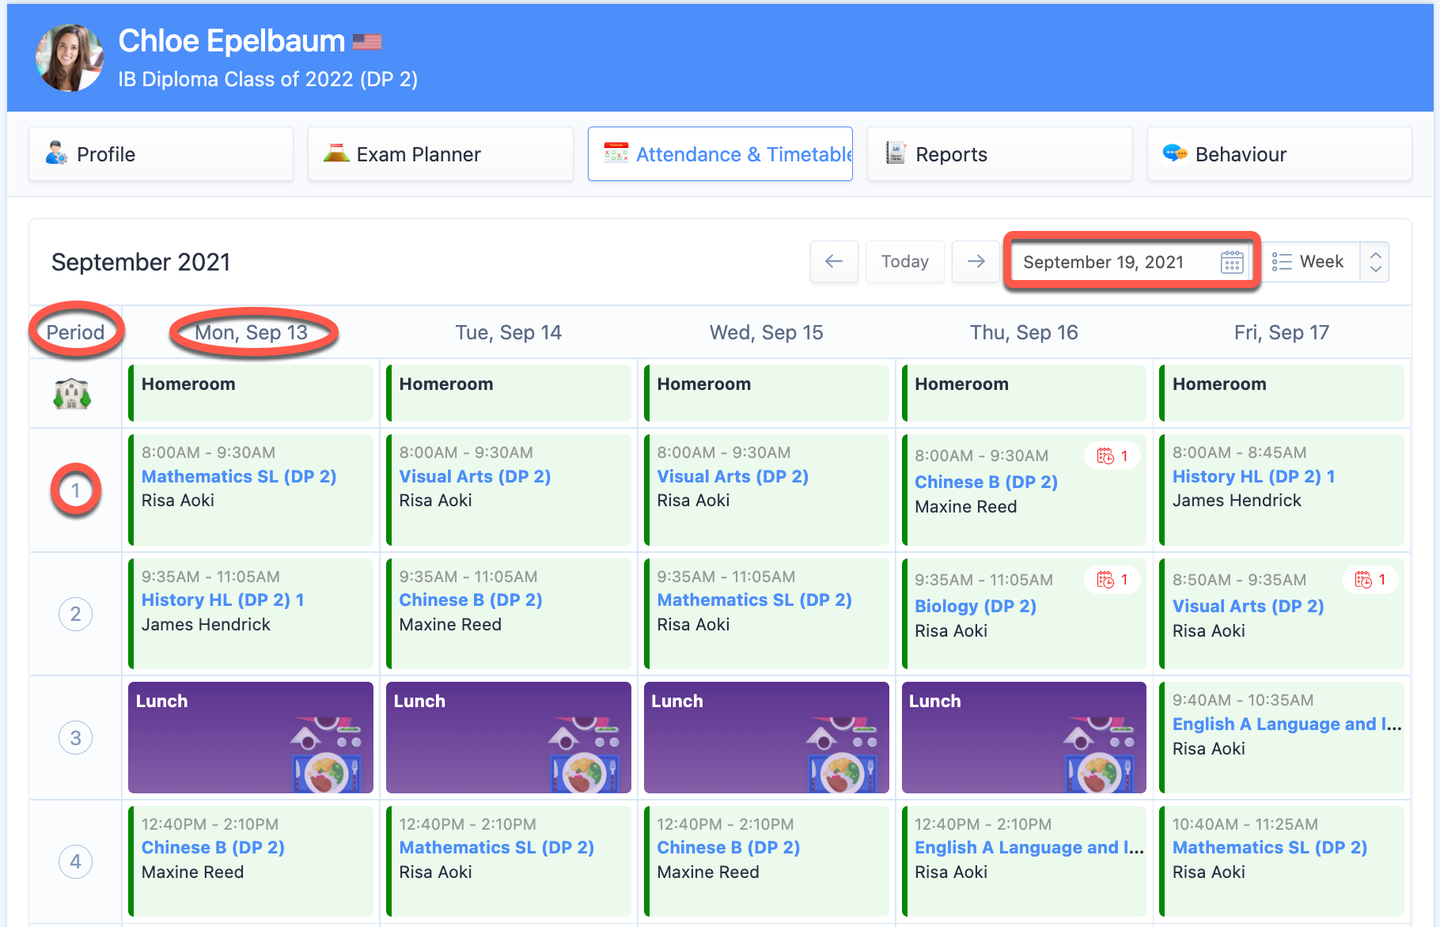
Task: Switch to the Exam Planner tab
Action: [441, 154]
